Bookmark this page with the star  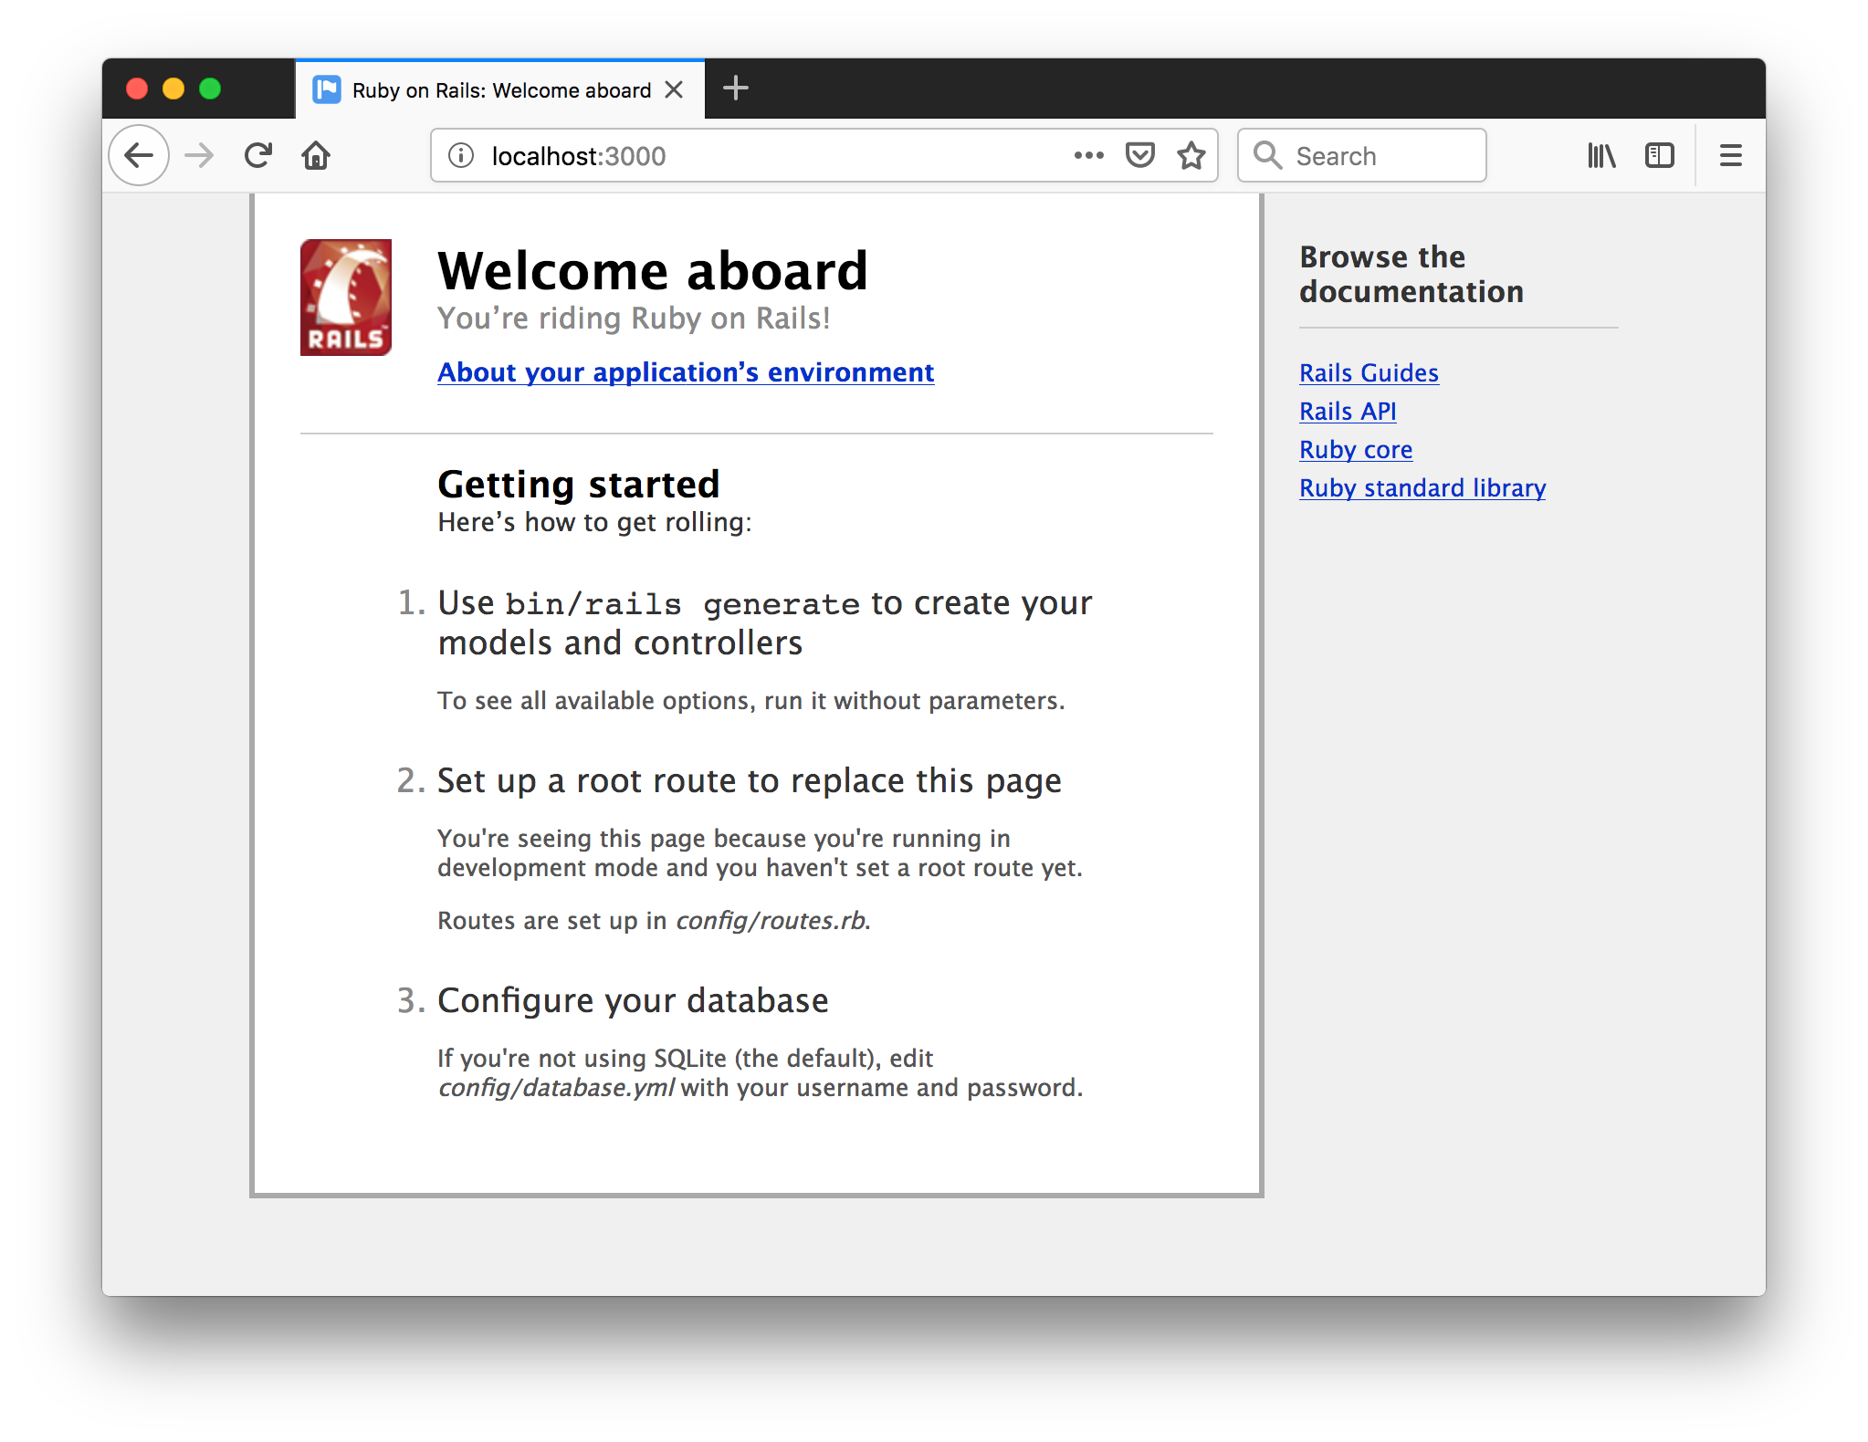click(x=1191, y=156)
